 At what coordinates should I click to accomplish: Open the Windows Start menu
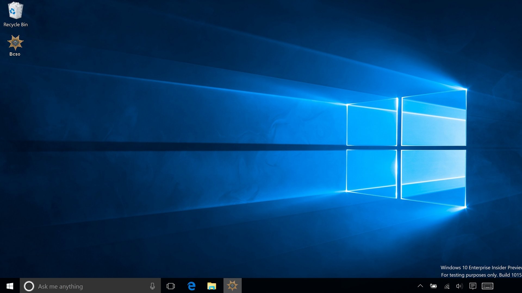click(x=10, y=286)
